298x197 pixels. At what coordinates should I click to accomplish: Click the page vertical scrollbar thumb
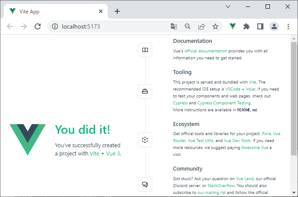click(x=294, y=99)
